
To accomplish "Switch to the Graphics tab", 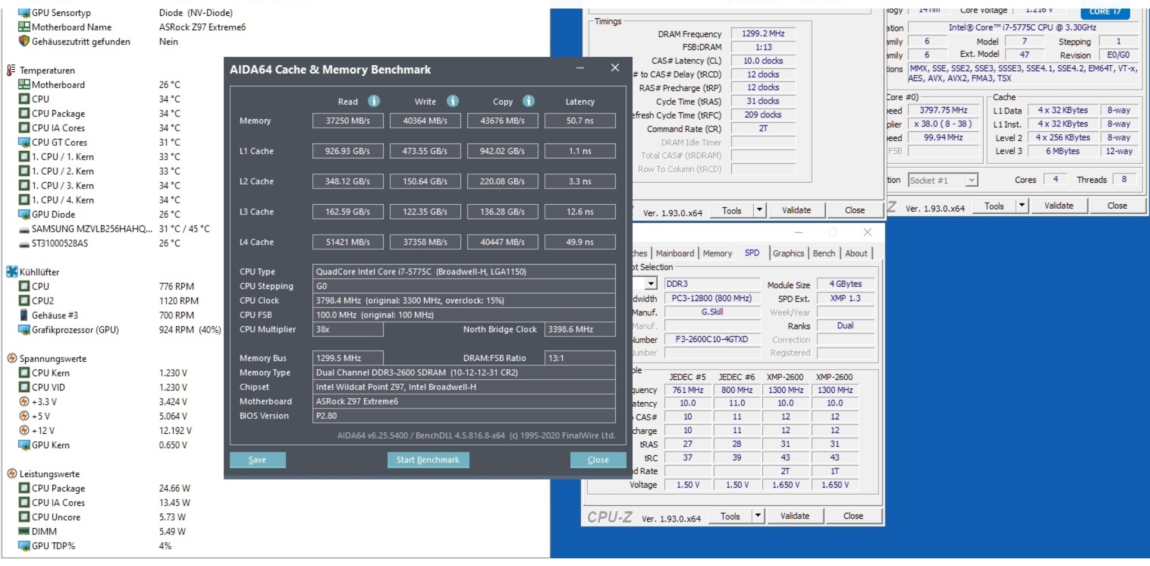I will pyautogui.click(x=788, y=253).
